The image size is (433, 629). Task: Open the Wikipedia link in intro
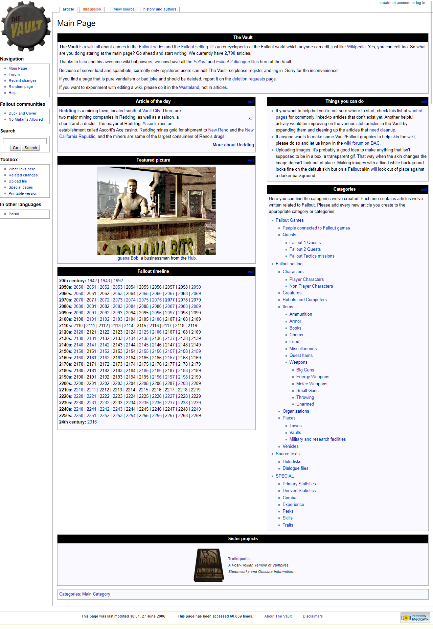coord(356,47)
